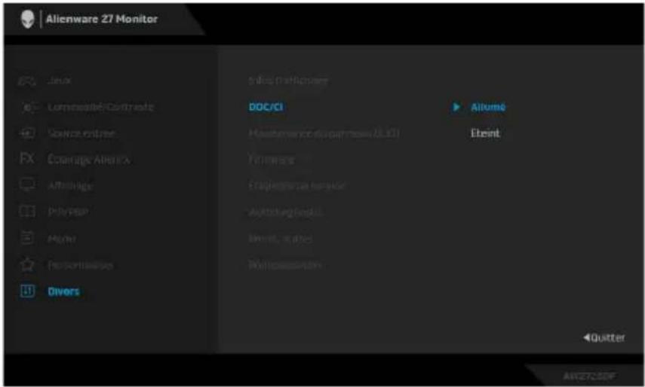Show the Étiquette de service entry
The height and width of the screenshot is (387, 645).
(x=296, y=186)
